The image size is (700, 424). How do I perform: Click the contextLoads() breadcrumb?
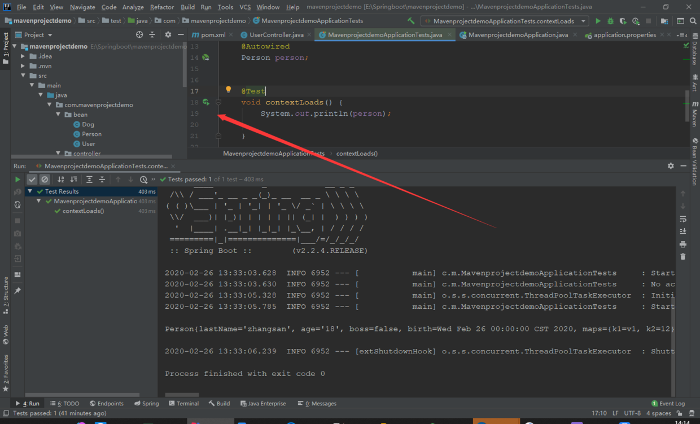tap(357, 154)
